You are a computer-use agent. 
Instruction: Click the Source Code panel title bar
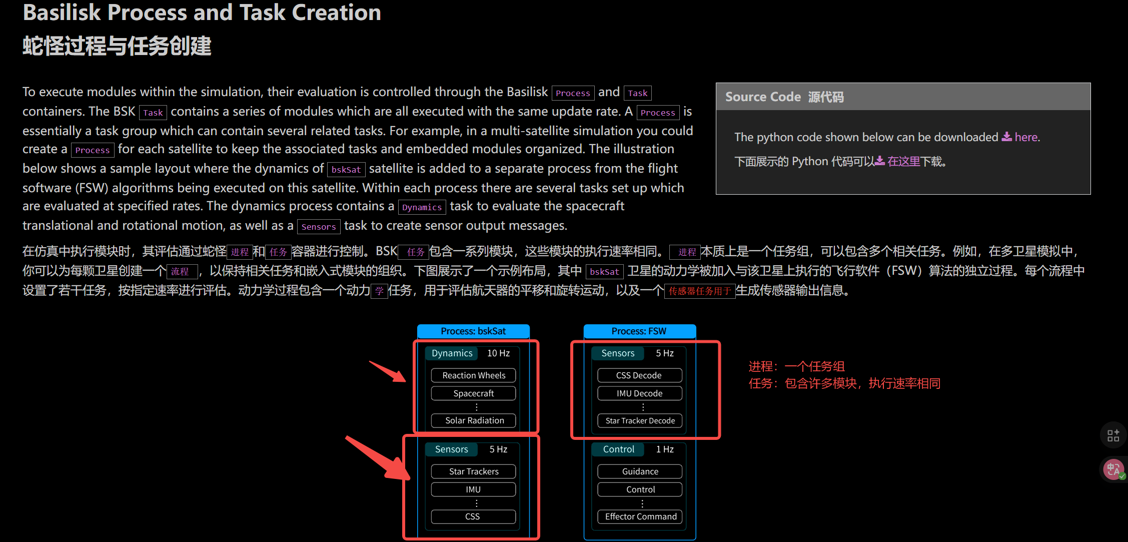(762, 96)
